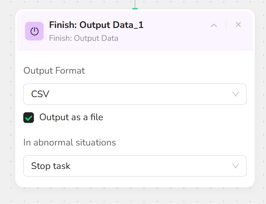Click the "Output as a file" label text
The width and height of the screenshot is (266, 204).
(x=71, y=118)
